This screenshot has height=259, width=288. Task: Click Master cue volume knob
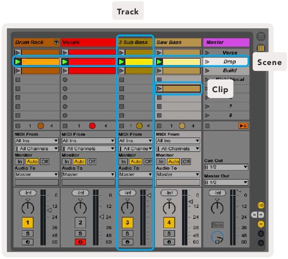(x=218, y=238)
